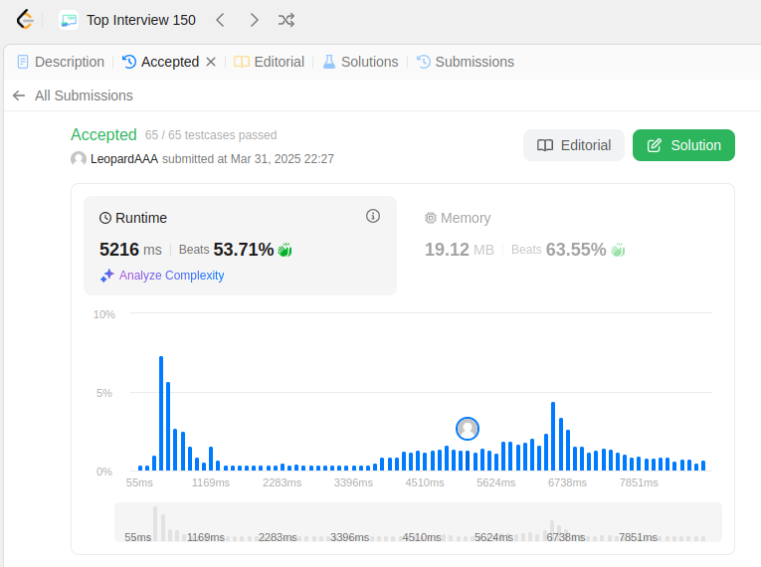Switch to the Submissions tab
The height and width of the screenshot is (567, 761).
[466, 62]
